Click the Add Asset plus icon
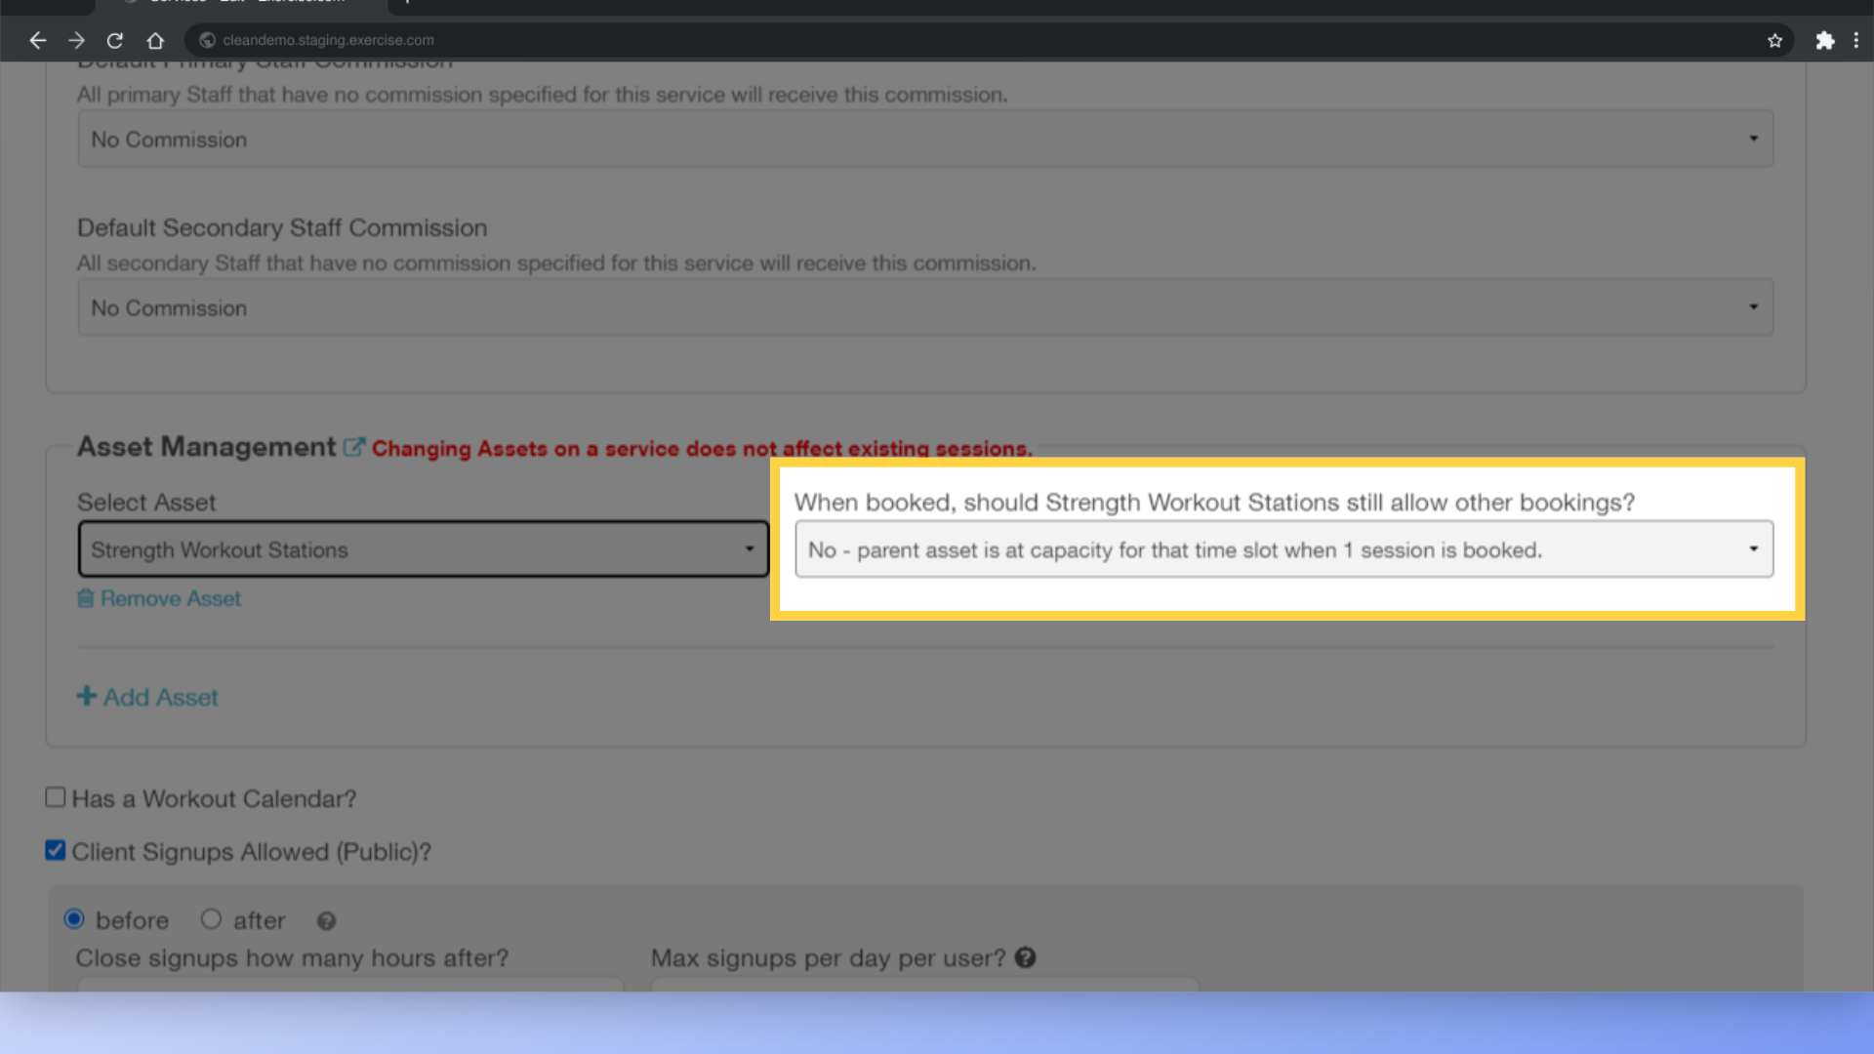Viewport: 1874px width, 1054px height. (86, 695)
